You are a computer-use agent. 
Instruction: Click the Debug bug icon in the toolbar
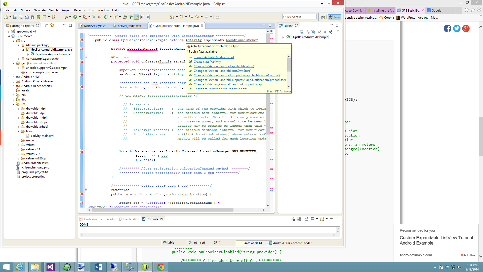[66, 17]
